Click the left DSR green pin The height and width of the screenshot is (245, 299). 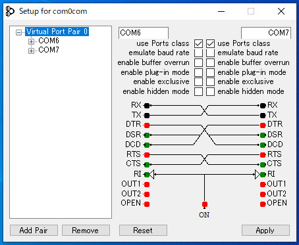tap(147, 135)
